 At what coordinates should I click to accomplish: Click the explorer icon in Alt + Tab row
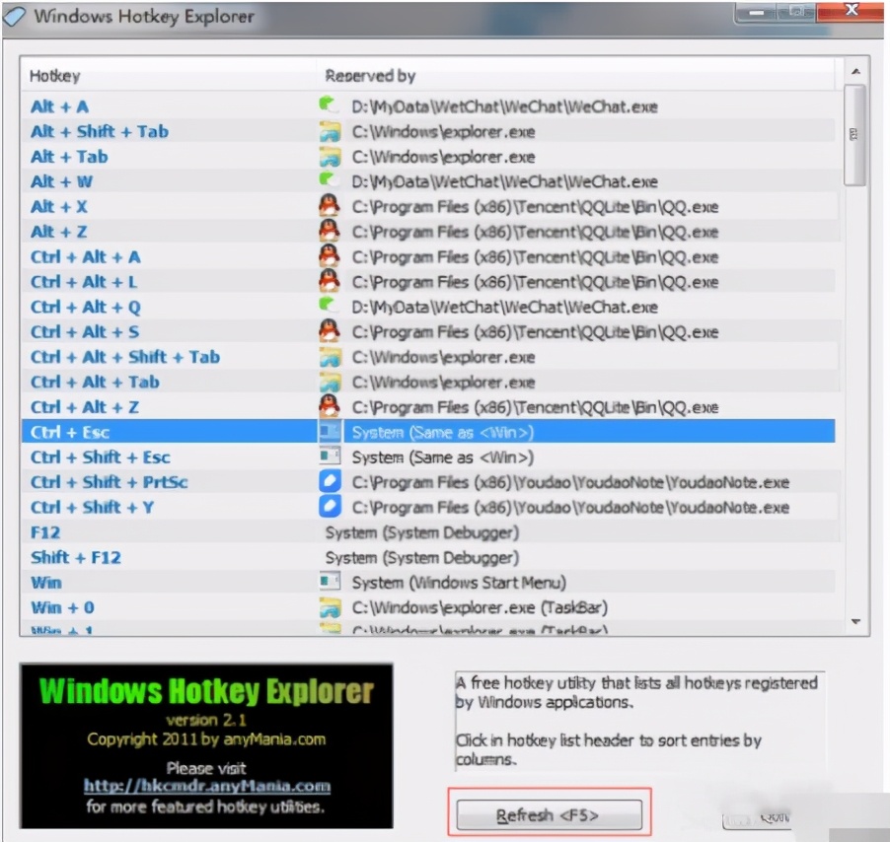click(330, 157)
